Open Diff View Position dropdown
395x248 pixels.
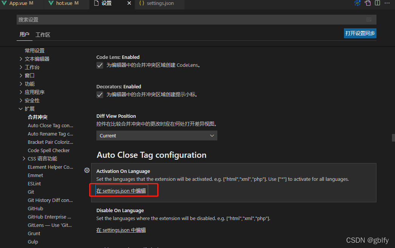(x=157, y=136)
